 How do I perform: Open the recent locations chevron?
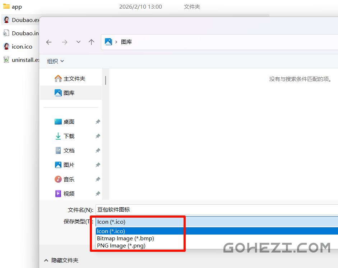click(x=78, y=42)
